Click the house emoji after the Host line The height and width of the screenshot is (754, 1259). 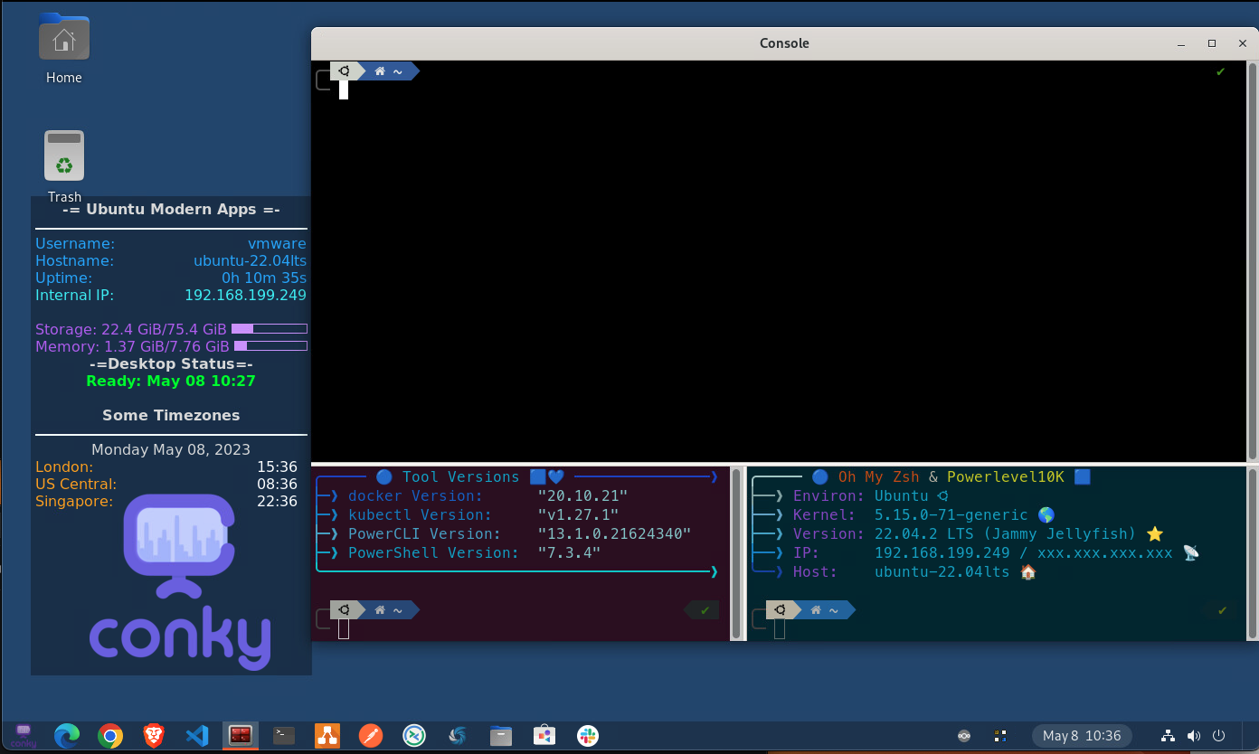pos(1027,572)
